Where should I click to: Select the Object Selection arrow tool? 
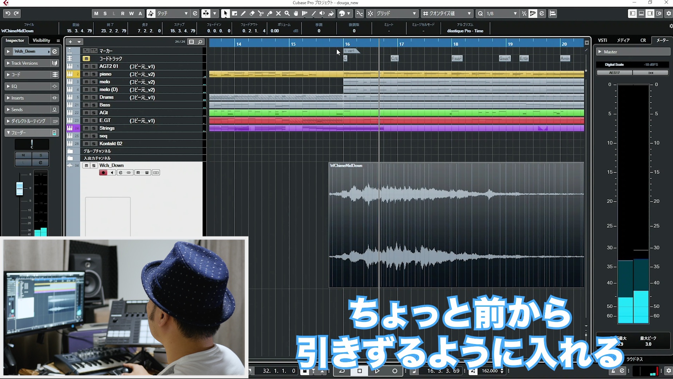pos(226,13)
